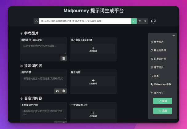
Task: Click the icon left of the prompt bar
Action: click(36, 21)
